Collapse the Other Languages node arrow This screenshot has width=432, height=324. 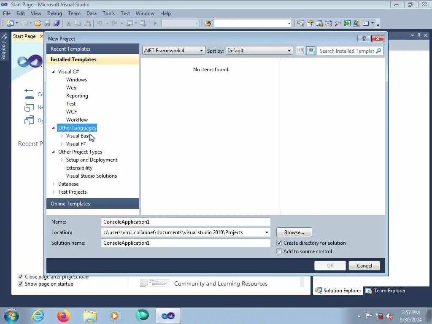click(x=54, y=128)
